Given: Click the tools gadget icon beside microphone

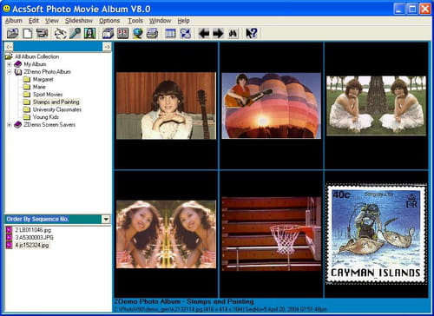Looking at the screenshot, I should click(60, 34).
